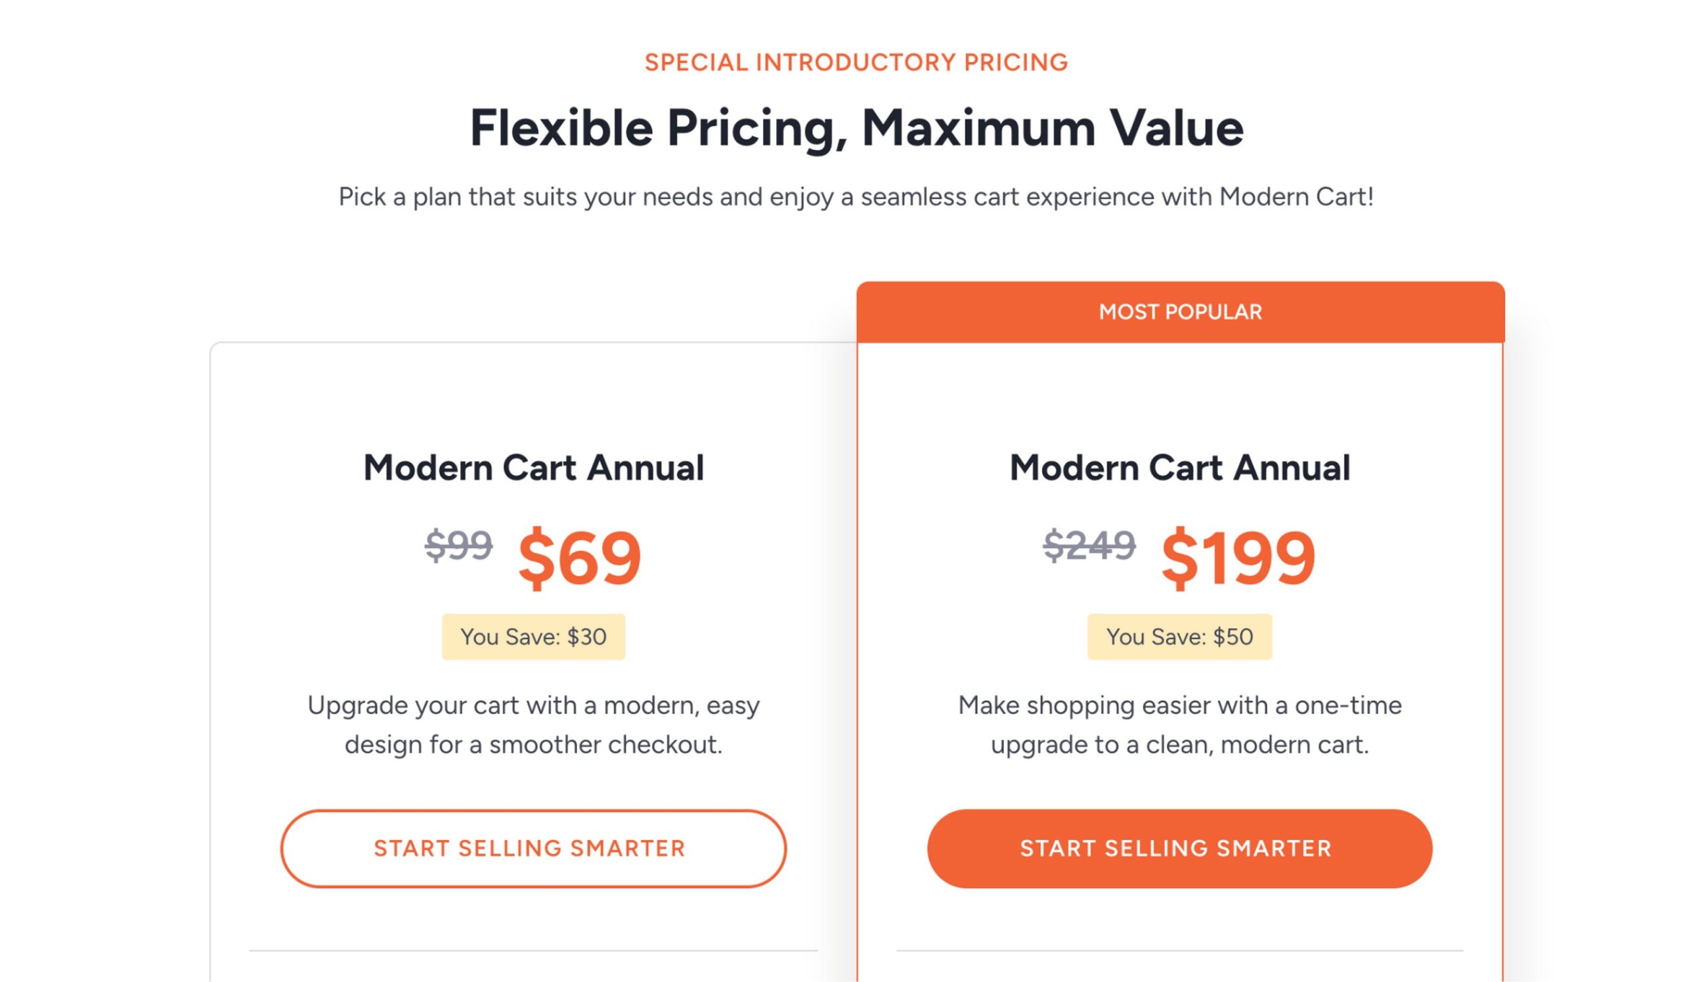Click the "Make shopping easier" plan description
1681x982 pixels.
coord(1179,725)
